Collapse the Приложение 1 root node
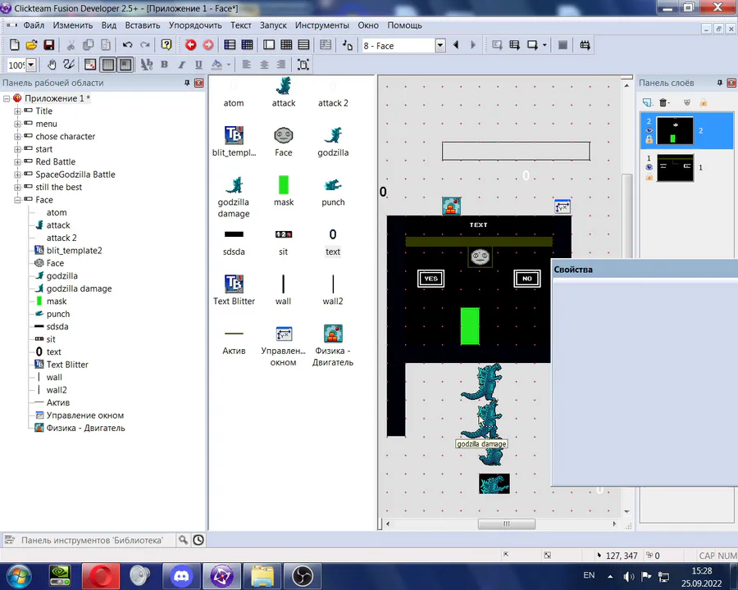This screenshot has width=738, height=590. click(7, 98)
